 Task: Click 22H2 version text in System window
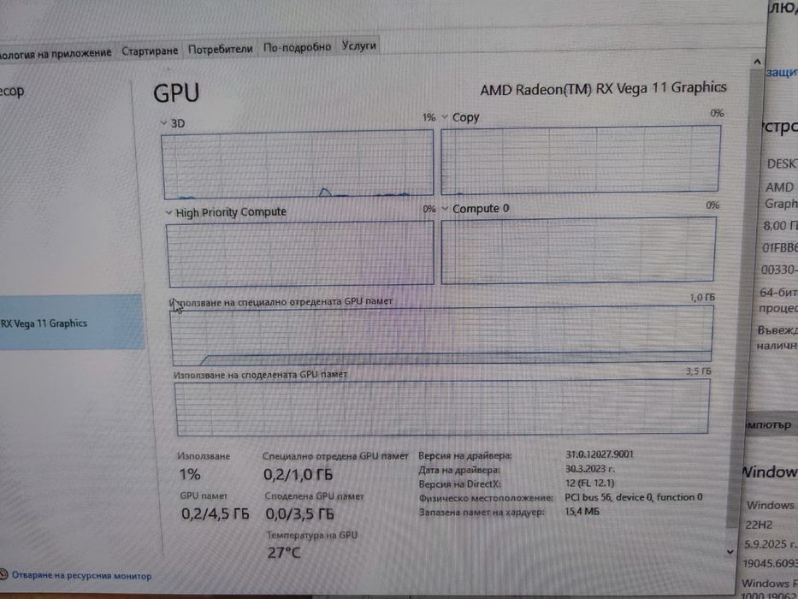coord(759,525)
